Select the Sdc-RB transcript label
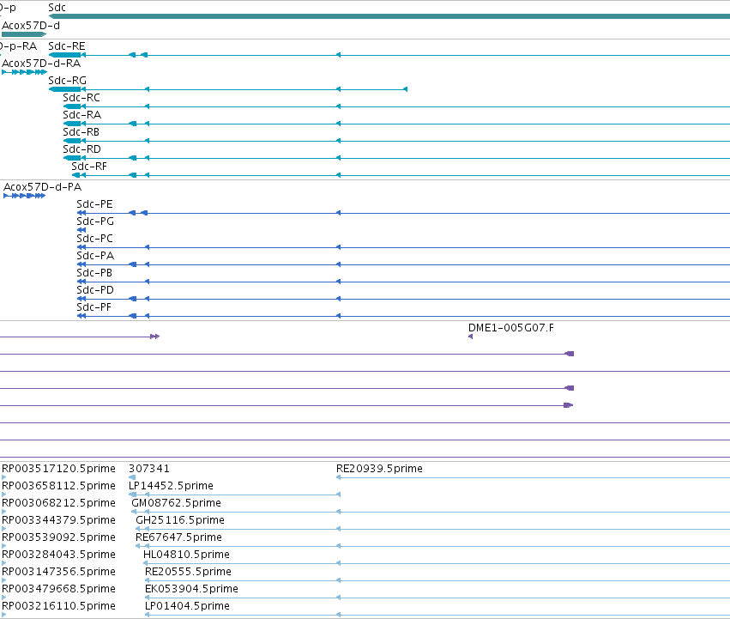Image resolution: width=730 pixels, height=619 pixels. [x=81, y=132]
